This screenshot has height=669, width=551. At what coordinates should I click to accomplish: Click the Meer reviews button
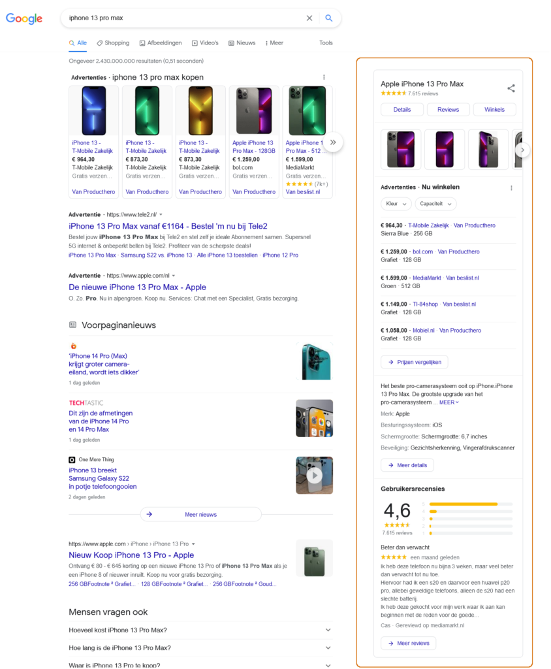[x=409, y=644]
